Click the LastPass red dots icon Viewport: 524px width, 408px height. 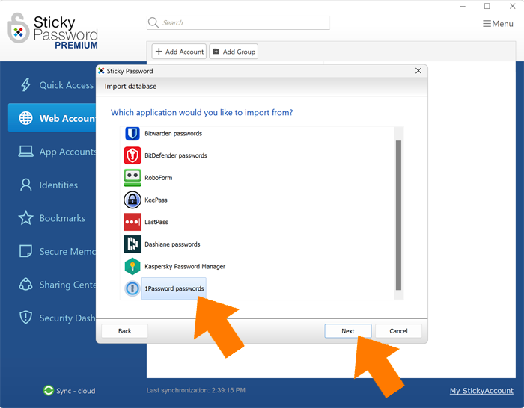[x=132, y=222]
